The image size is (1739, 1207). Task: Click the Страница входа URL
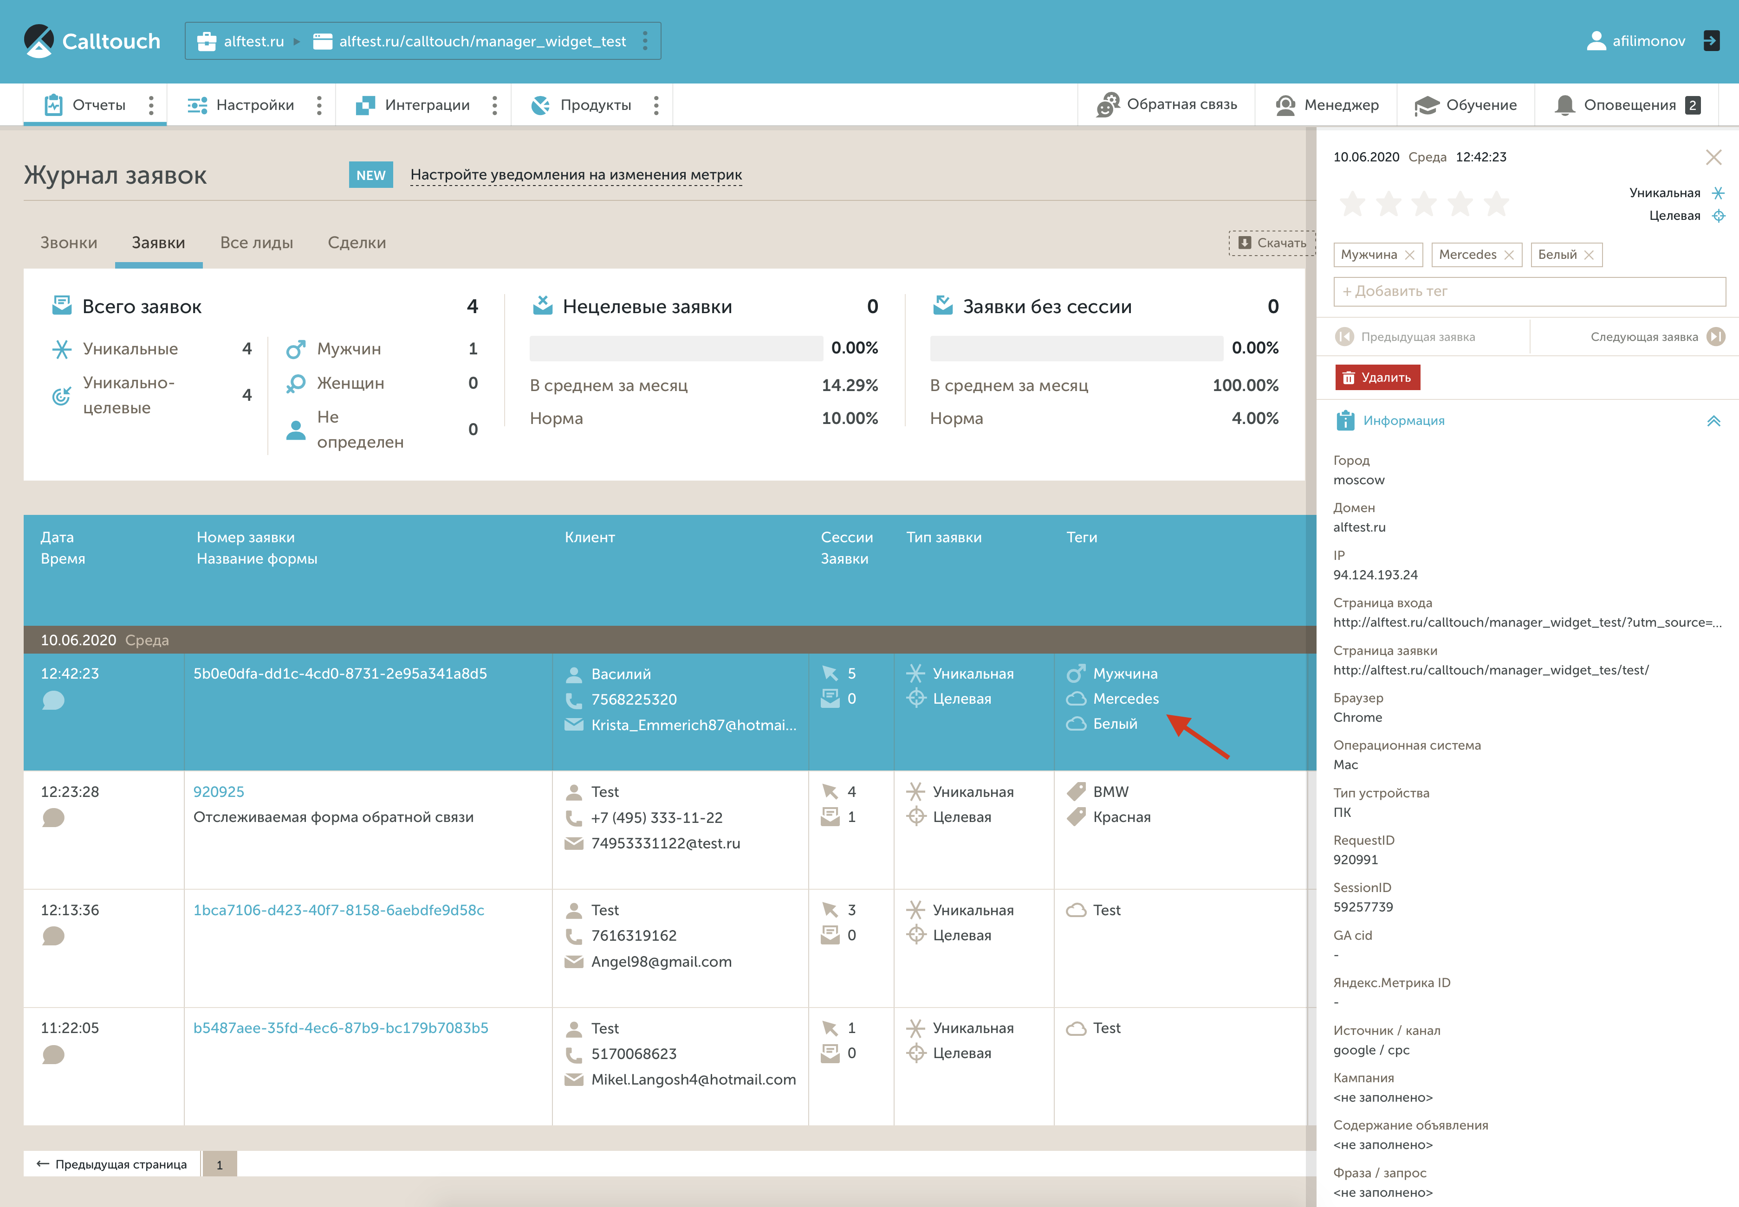click(1527, 623)
